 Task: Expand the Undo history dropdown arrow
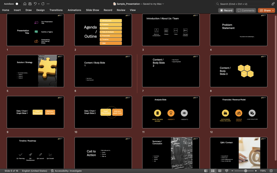tap(39, 4)
